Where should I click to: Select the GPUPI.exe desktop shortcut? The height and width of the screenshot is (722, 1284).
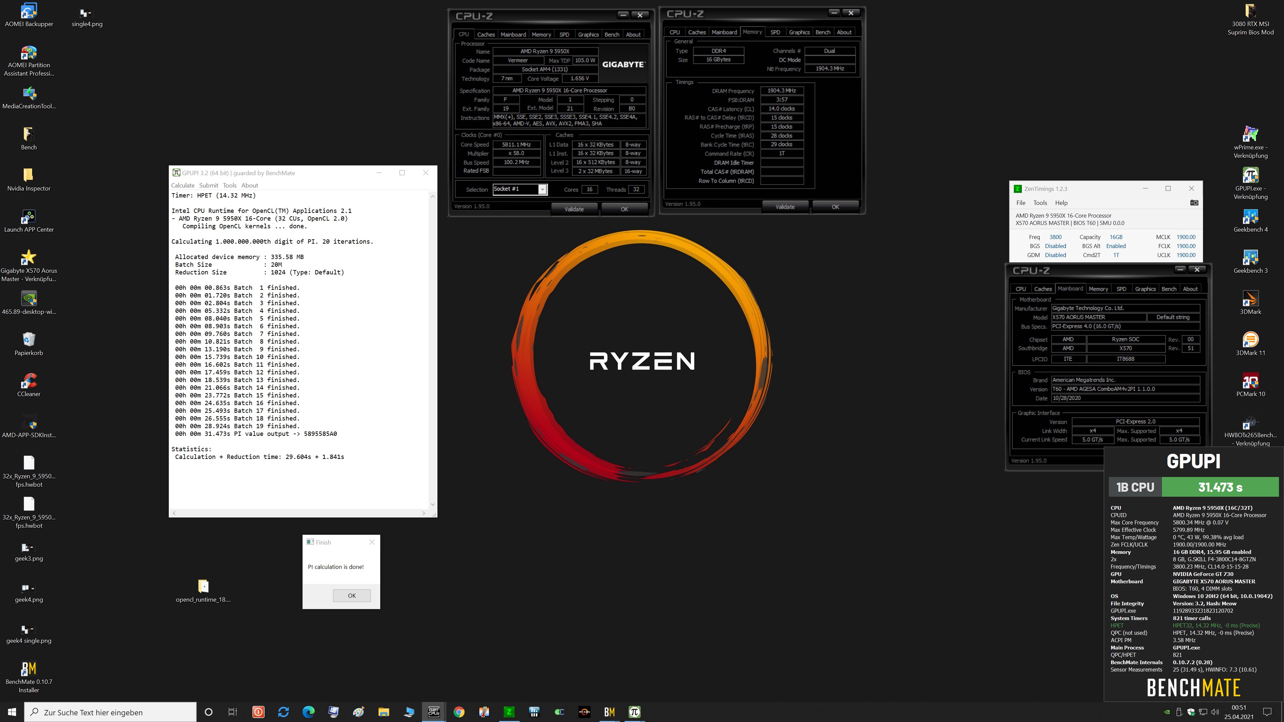coord(1250,184)
